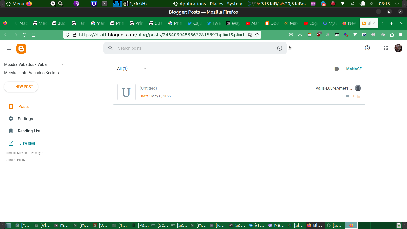
Task: Open search info icon
Action: coord(280,48)
